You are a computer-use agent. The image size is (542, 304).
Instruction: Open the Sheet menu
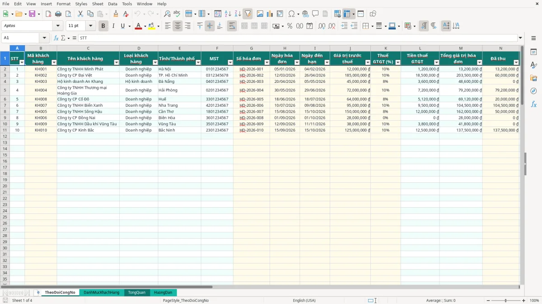click(x=98, y=4)
